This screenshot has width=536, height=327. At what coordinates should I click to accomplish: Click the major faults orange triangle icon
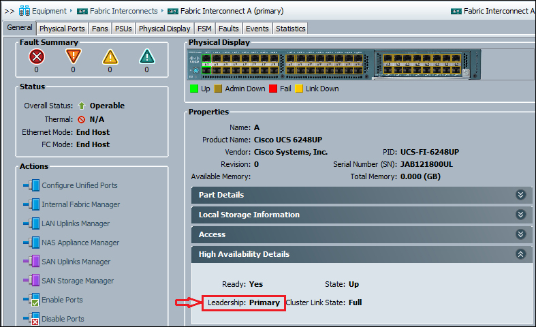click(x=73, y=57)
